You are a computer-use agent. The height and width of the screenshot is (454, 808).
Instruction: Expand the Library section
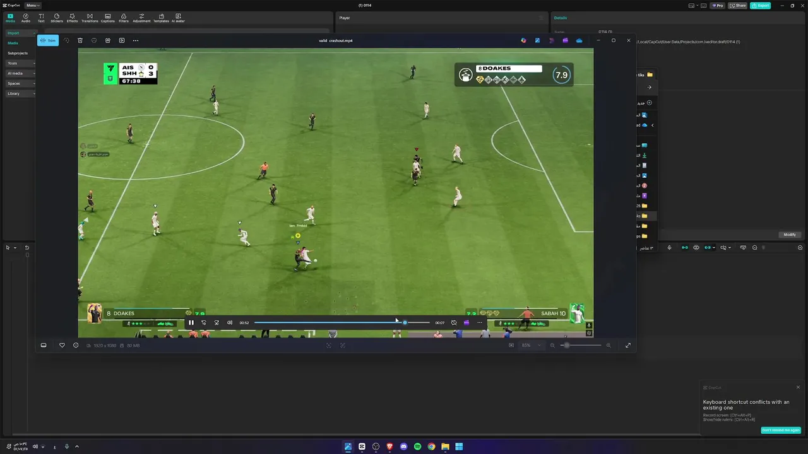click(x=21, y=93)
